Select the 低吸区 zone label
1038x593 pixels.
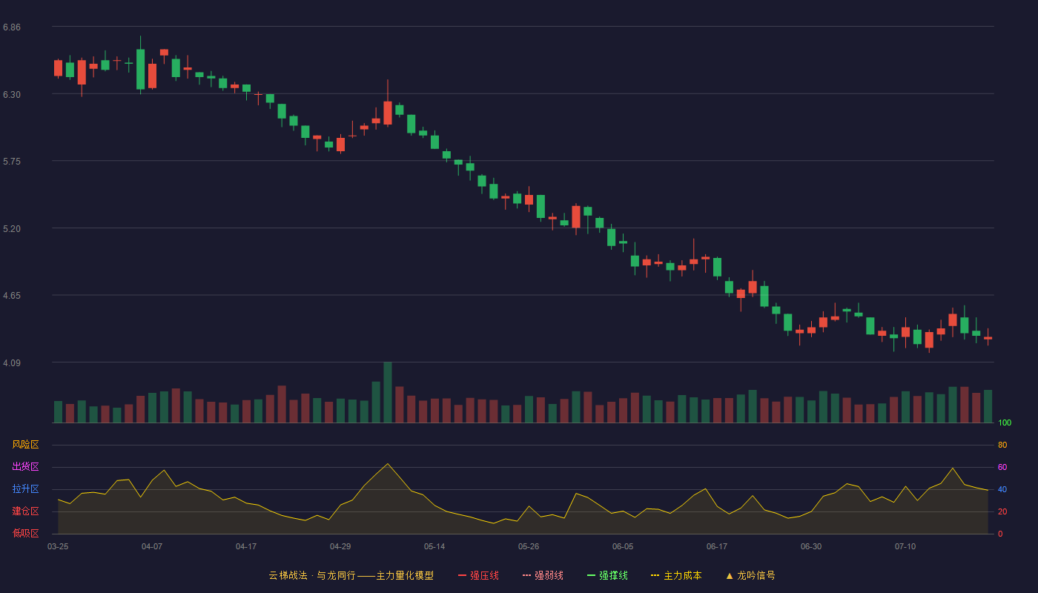click(25, 533)
